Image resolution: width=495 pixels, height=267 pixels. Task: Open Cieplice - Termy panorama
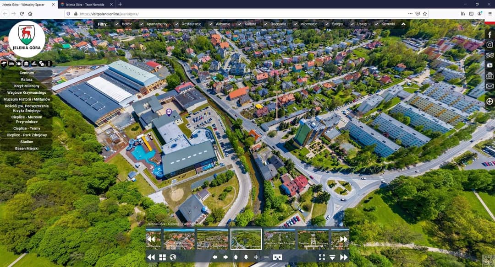[x=27, y=128]
